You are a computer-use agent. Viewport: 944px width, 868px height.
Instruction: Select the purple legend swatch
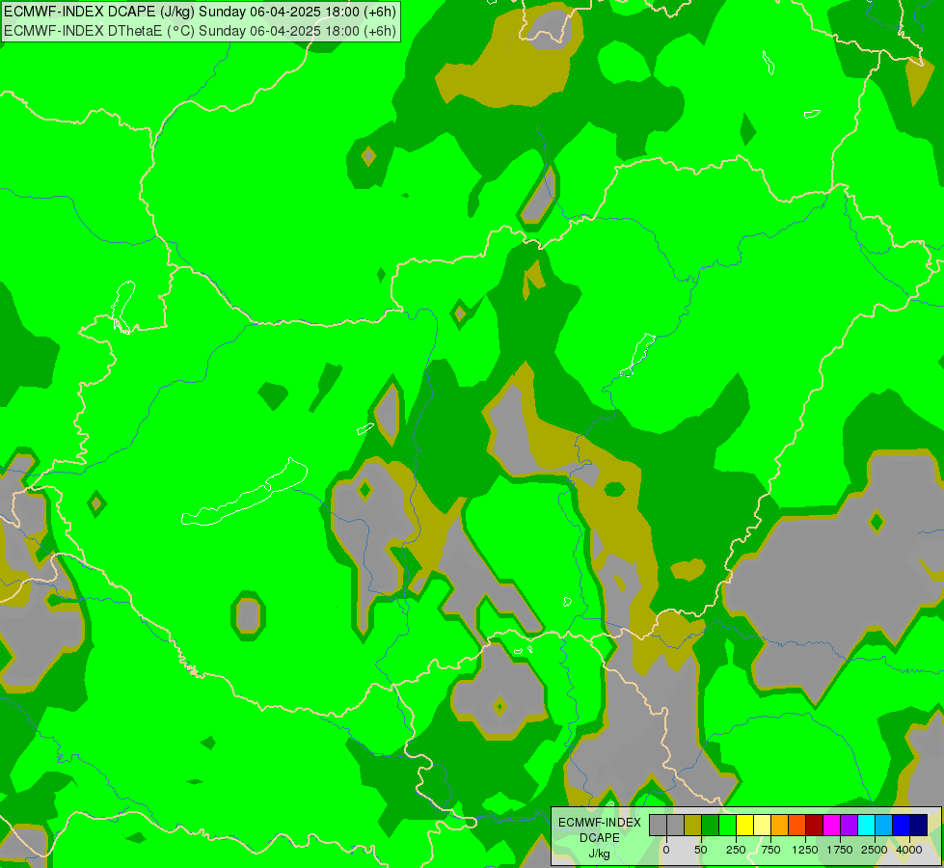(849, 825)
